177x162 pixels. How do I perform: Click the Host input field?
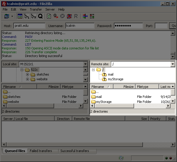pos(29,26)
